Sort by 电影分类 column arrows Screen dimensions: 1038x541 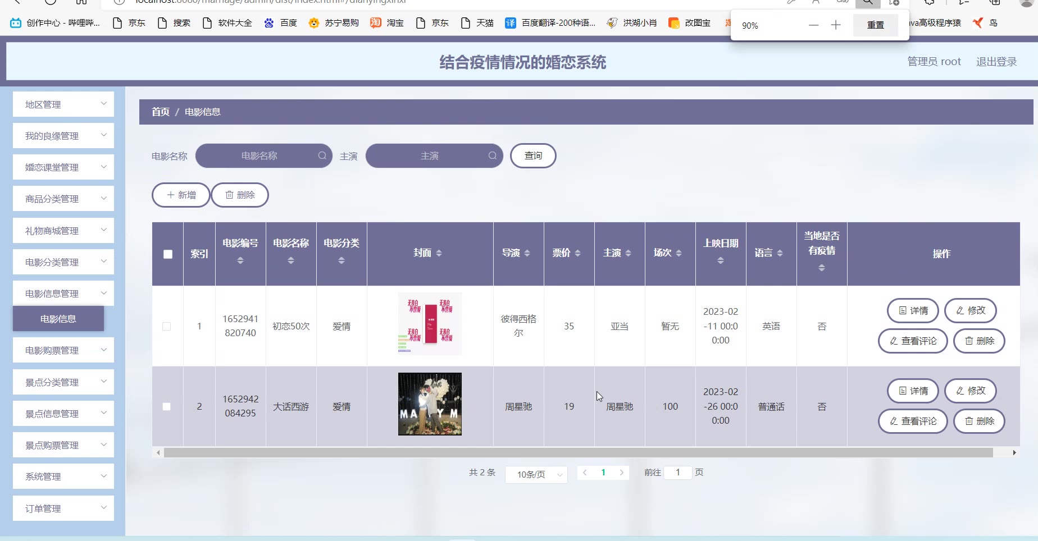coord(342,260)
